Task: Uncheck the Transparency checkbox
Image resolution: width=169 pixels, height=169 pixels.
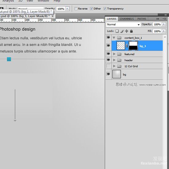Action: pyautogui.click(x=105, y=9)
